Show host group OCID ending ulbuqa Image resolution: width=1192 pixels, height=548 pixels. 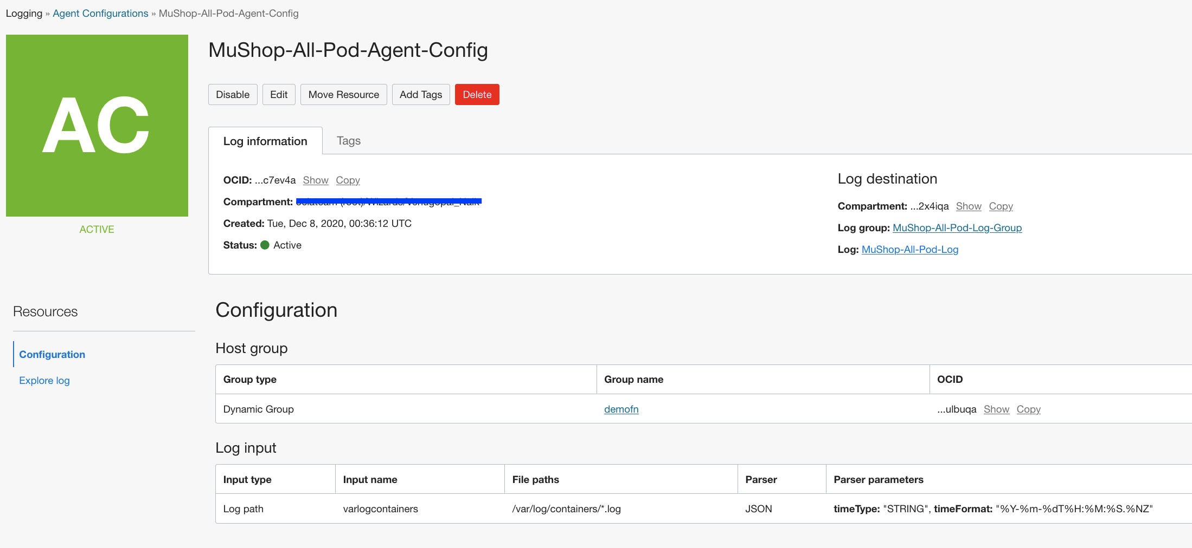click(996, 409)
